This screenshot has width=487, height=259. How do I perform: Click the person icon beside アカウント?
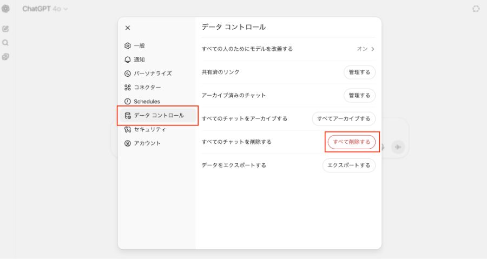tap(127, 143)
